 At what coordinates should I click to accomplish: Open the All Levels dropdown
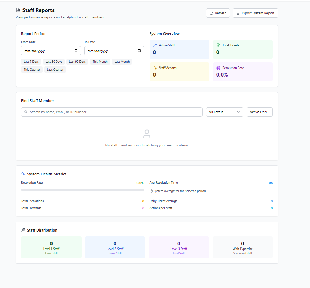point(225,112)
